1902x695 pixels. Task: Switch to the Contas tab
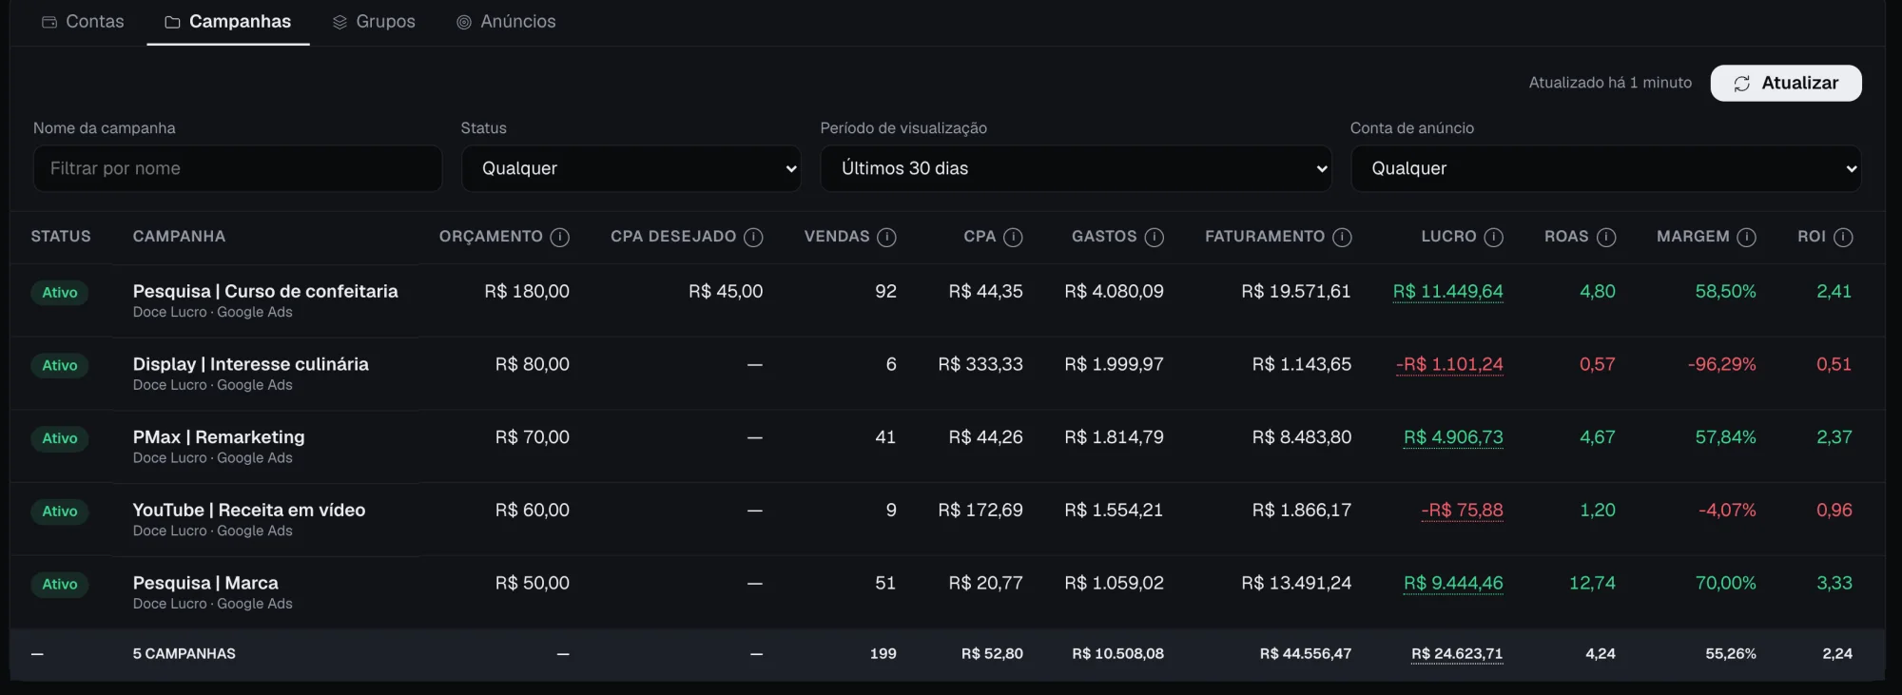pyautogui.click(x=83, y=21)
